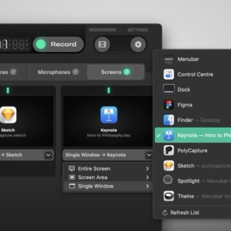The image size is (231, 231).
Task: Click the Figma app icon
Action: click(x=169, y=105)
